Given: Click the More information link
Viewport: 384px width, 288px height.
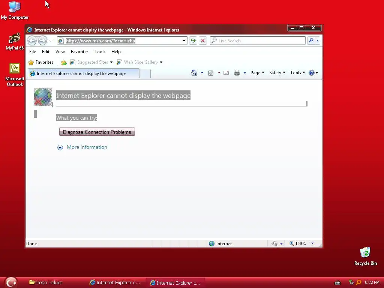Looking at the screenshot, I should [x=87, y=147].
